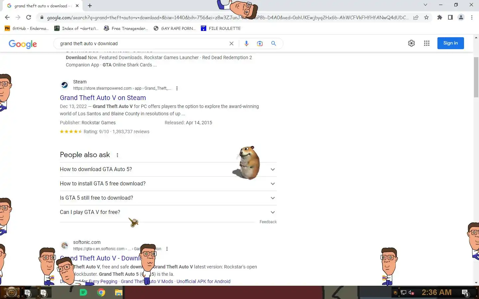Bookmark this page with the star icon
This screenshot has width=479, height=299.
(426, 18)
